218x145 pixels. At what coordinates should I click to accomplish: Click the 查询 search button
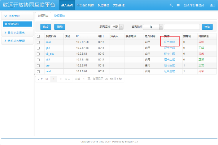click(207, 27)
